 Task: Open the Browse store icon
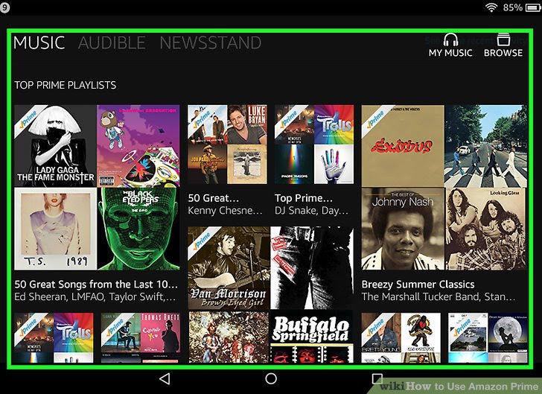503,39
